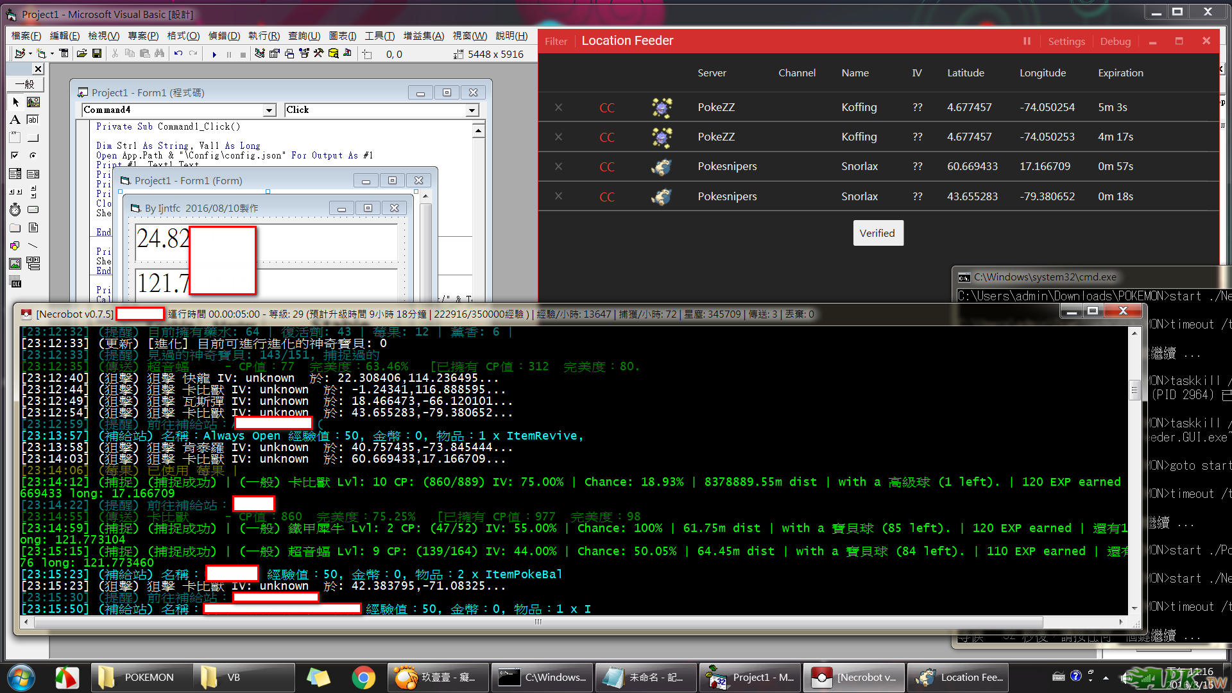Select the CommandButton control tool
The width and height of the screenshot is (1232, 693).
33,138
